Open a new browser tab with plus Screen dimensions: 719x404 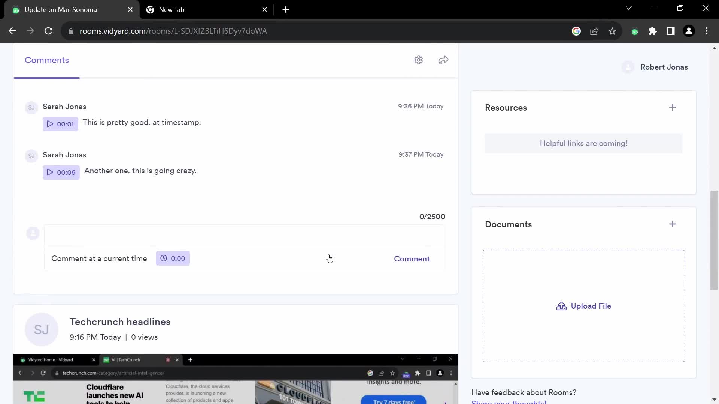click(x=286, y=10)
